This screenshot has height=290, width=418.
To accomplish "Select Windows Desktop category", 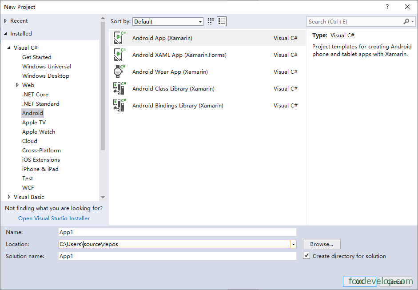I will point(46,75).
